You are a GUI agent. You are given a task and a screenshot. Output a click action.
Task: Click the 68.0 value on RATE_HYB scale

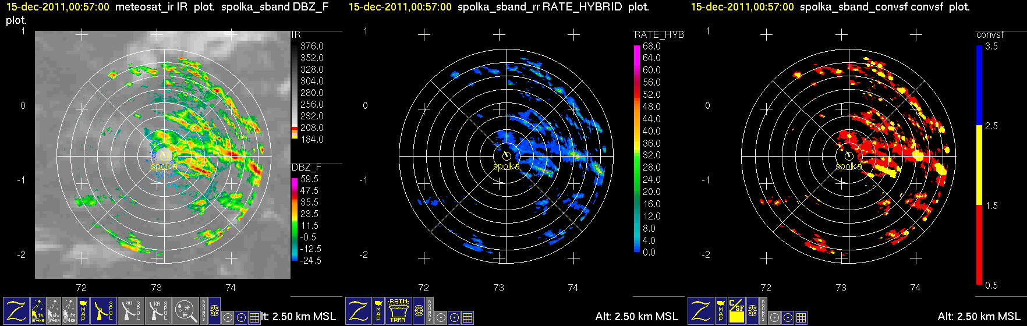(x=651, y=47)
